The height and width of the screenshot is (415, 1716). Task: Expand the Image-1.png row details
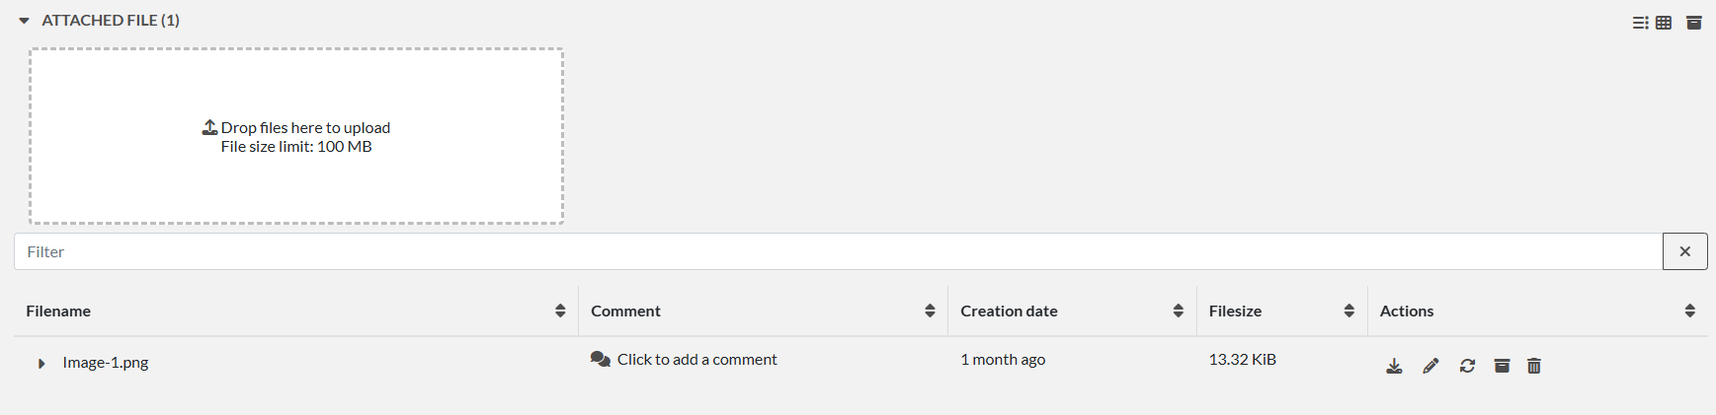tap(41, 364)
